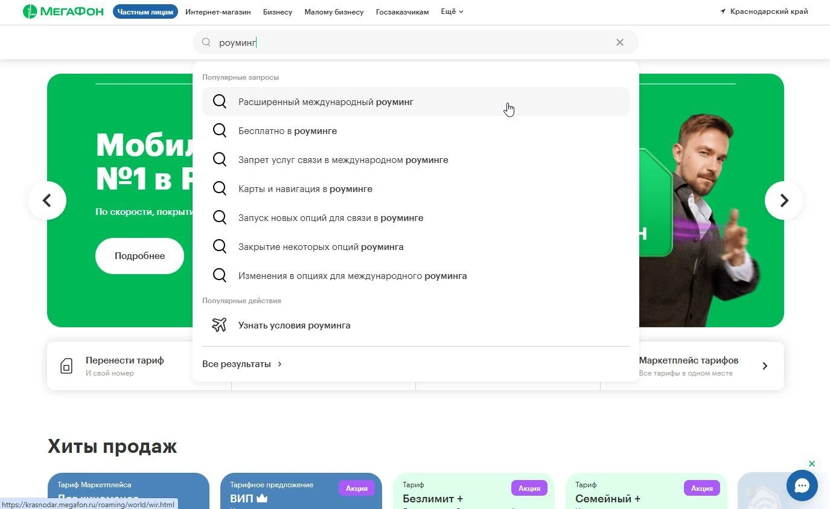Click into the search input field
The width and height of the screenshot is (830, 509).
(415, 42)
